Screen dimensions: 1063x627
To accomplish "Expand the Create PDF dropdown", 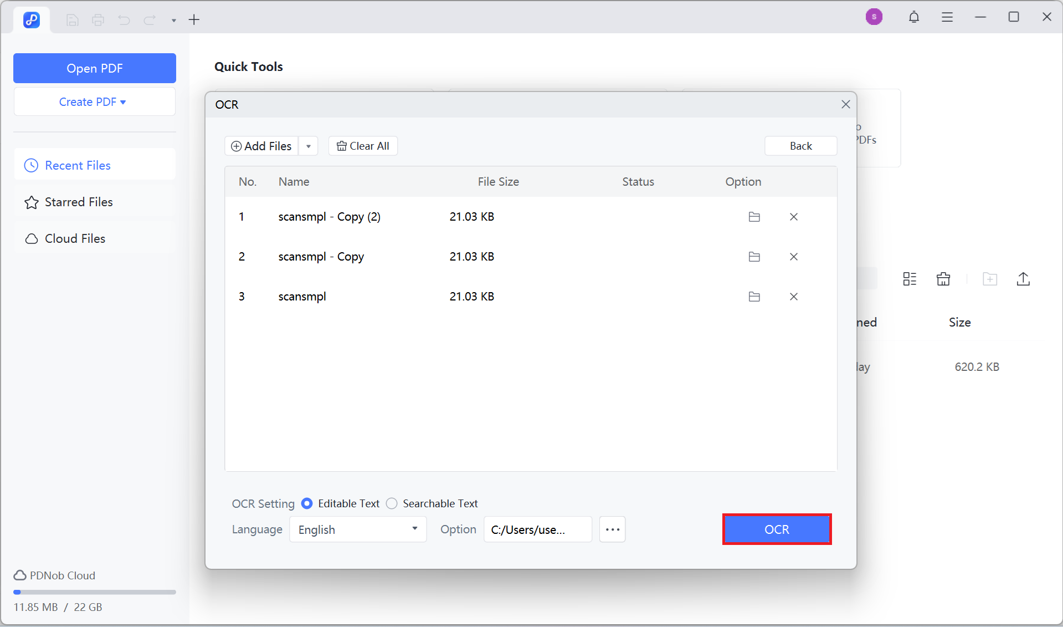I will 94,102.
